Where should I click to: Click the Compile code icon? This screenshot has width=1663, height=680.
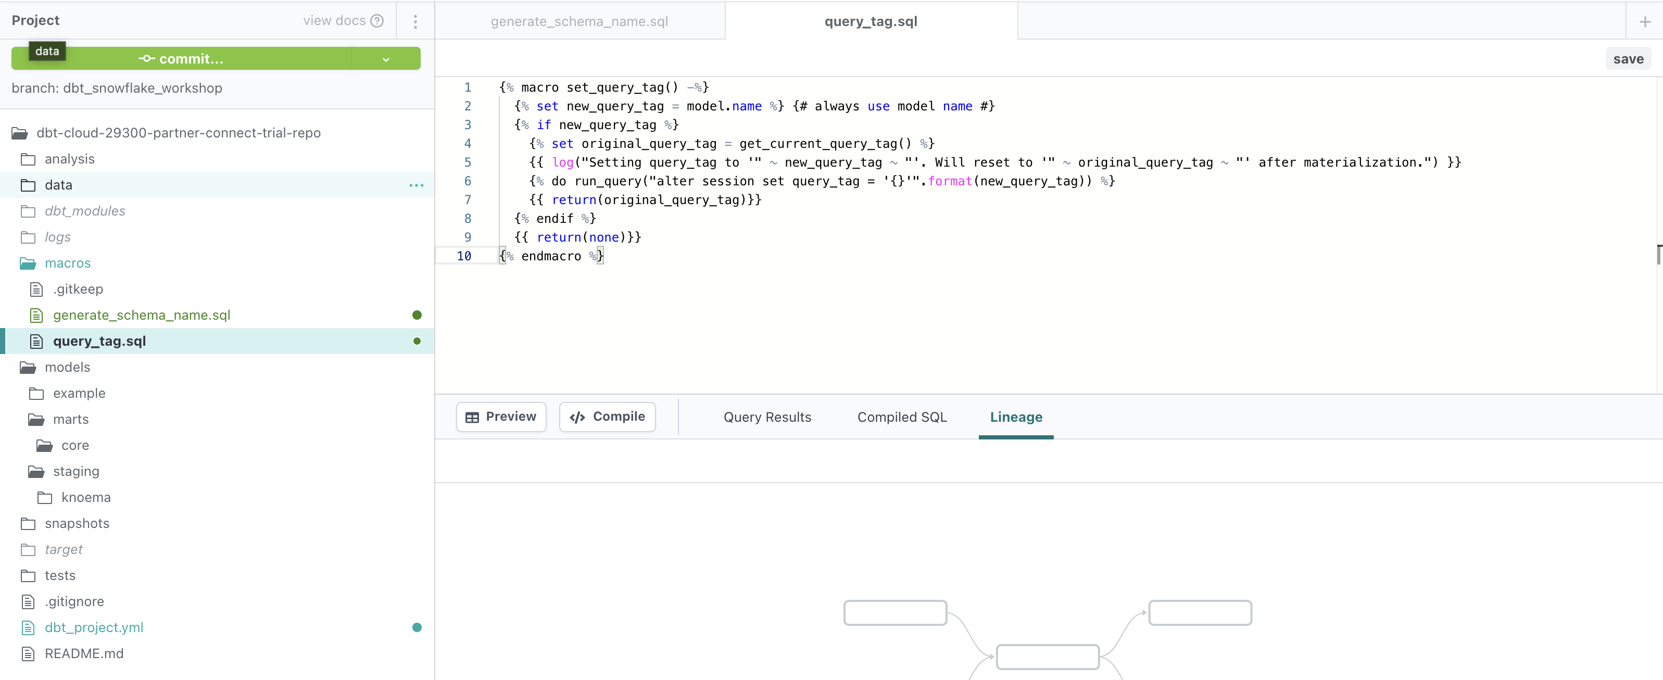point(578,417)
